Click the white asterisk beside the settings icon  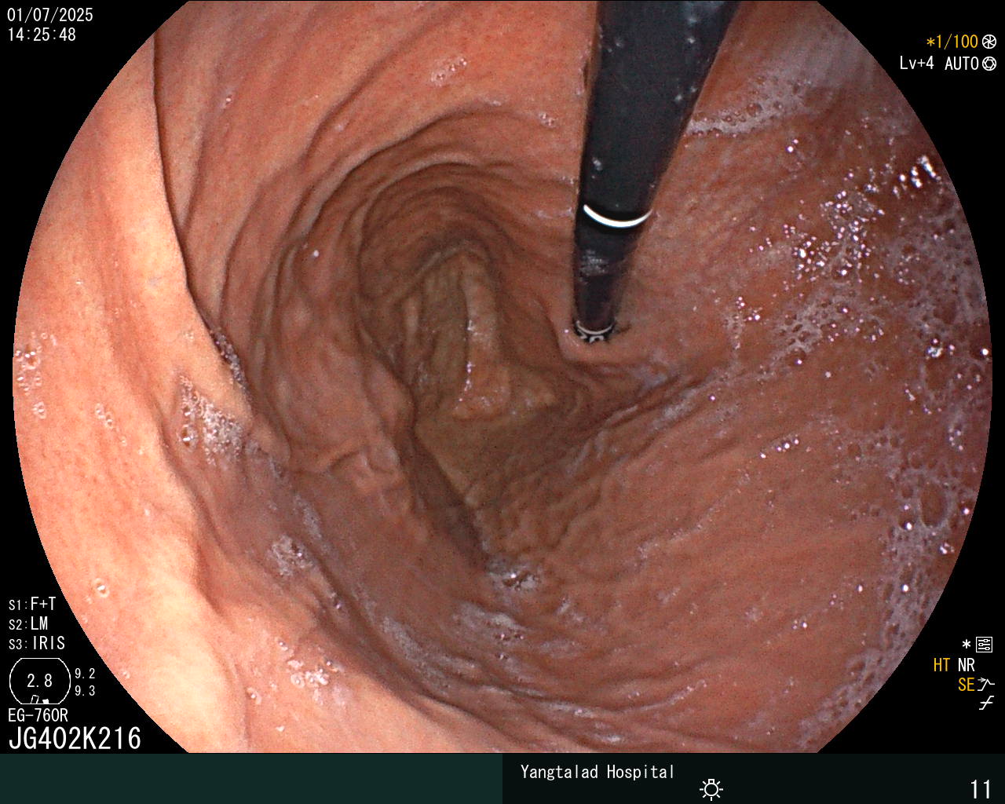(967, 645)
